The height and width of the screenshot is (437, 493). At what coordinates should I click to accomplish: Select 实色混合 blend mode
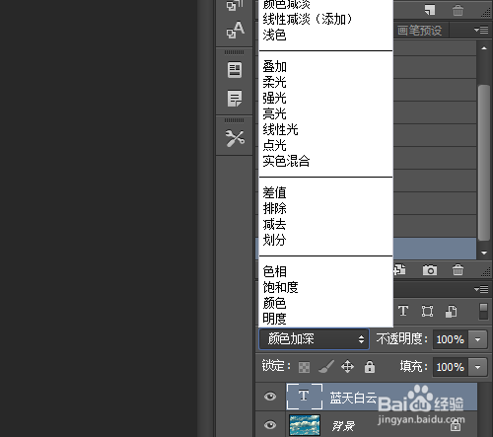coord(286,161)
